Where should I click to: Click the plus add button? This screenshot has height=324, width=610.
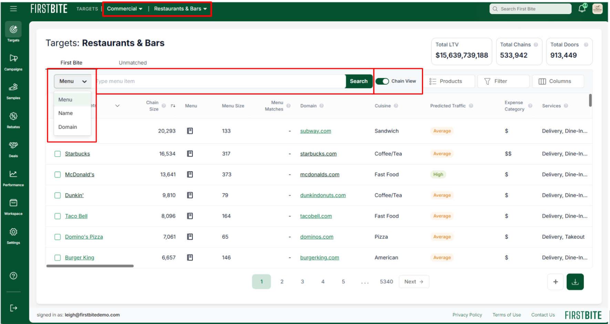(556, 282)
